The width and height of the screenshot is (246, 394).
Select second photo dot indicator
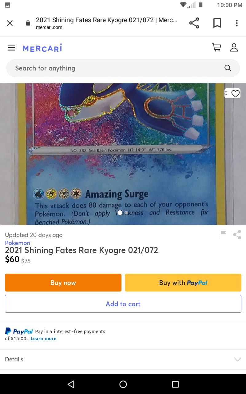[126, 213]
